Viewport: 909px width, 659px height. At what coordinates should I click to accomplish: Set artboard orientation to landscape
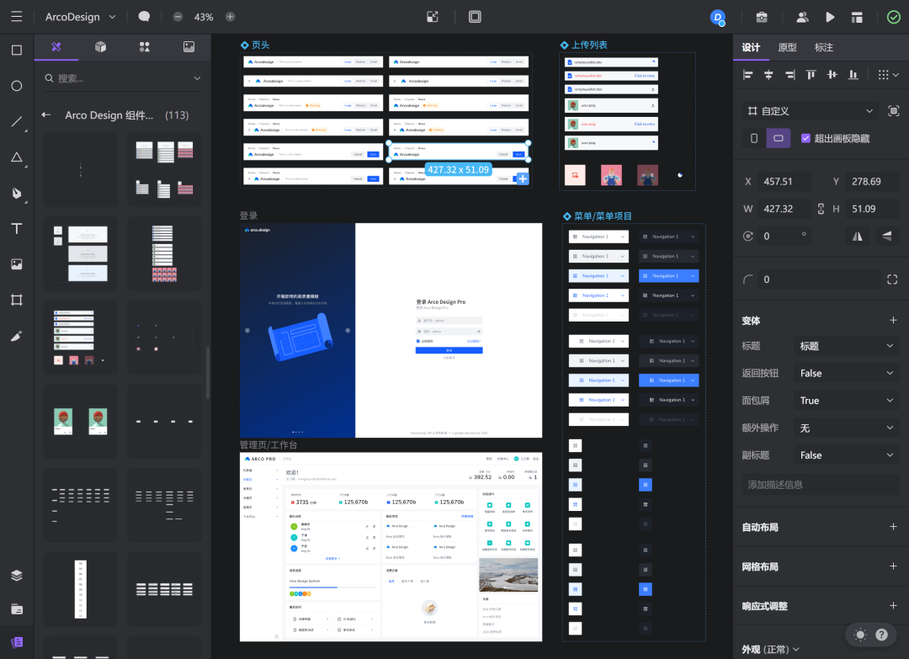coord(778,138)
